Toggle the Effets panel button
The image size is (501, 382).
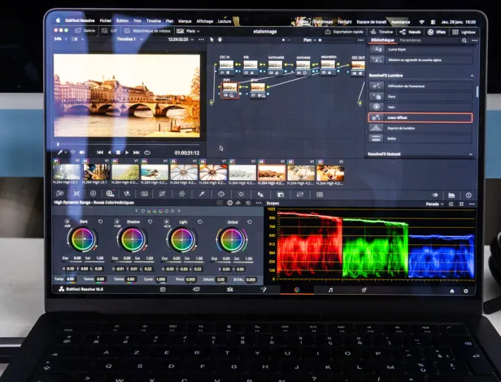click(437, 32)
